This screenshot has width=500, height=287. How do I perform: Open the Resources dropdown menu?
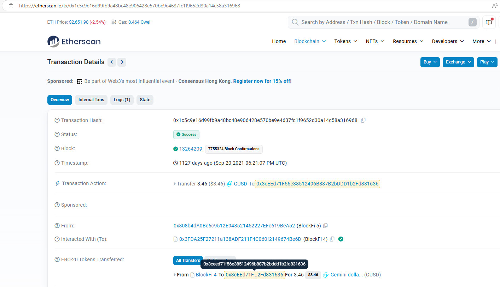(408, 41)
